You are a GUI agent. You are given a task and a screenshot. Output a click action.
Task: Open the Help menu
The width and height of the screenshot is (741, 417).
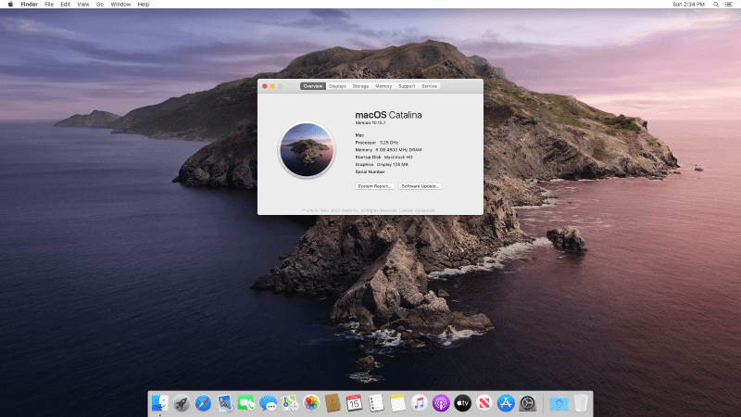point(144,5)
